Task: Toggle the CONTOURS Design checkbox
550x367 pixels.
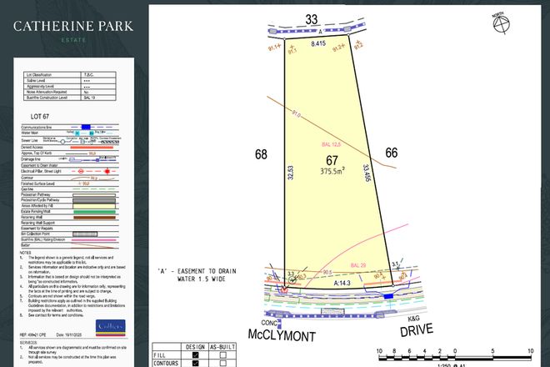Action: coord(196,363)
